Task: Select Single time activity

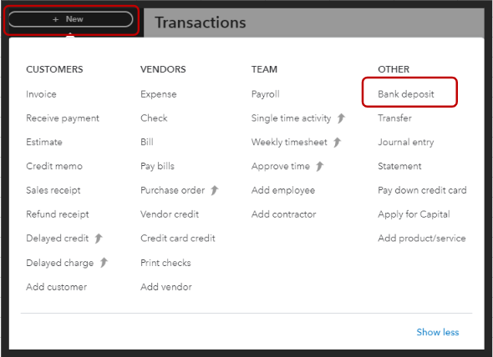Action: click(291, 118)
